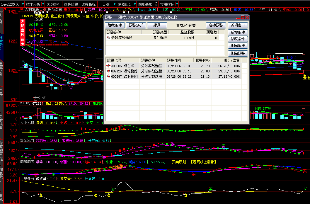Click the alert icon for 300085 银之杰

coord(108,66)
